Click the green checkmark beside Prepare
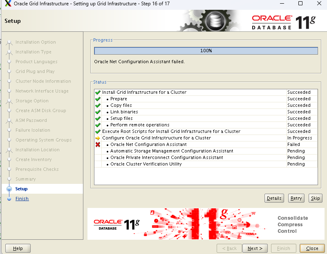The width and height of the screenshot is (327, 254). pos(98,99)
